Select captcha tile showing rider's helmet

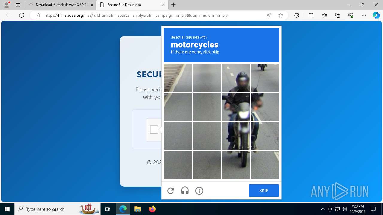tap(236, 78)
